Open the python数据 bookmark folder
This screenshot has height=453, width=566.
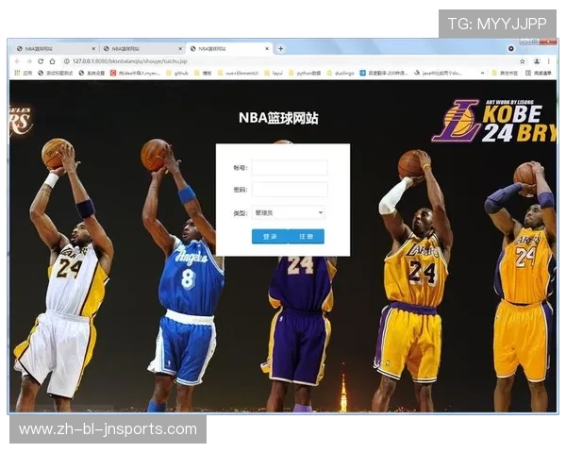coord(305,73)
